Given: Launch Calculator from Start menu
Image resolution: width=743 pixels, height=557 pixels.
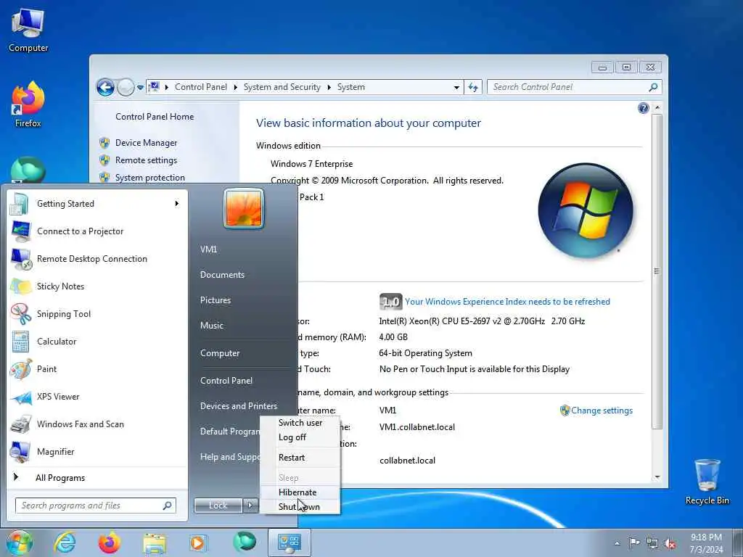Looking at the screenshot, I should [97, 341].
